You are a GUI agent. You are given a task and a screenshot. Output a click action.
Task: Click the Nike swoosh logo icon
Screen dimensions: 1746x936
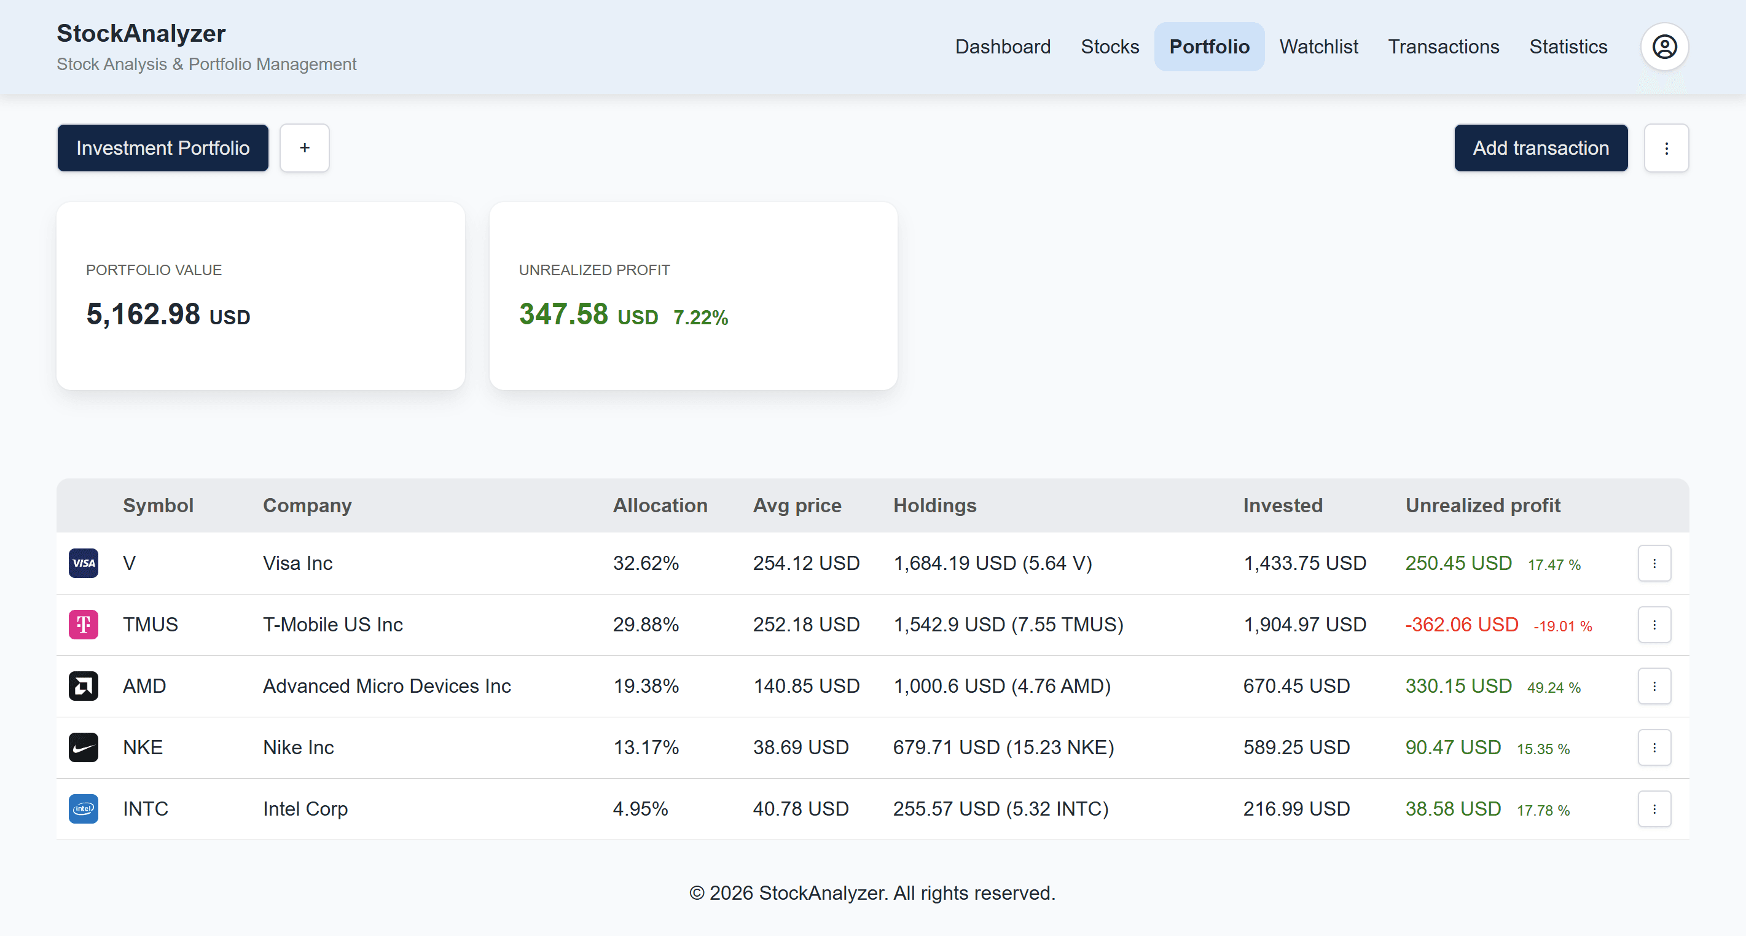pyautogui.click(x=84, y=747)
